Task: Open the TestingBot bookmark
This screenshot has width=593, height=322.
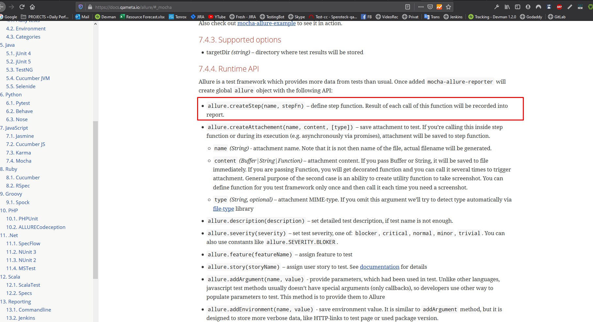Action: [272, 17]
